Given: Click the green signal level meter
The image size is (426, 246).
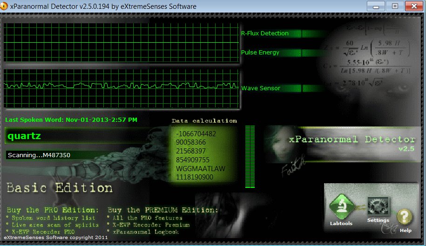Looking at the screenshot, I should click(250, 156).
